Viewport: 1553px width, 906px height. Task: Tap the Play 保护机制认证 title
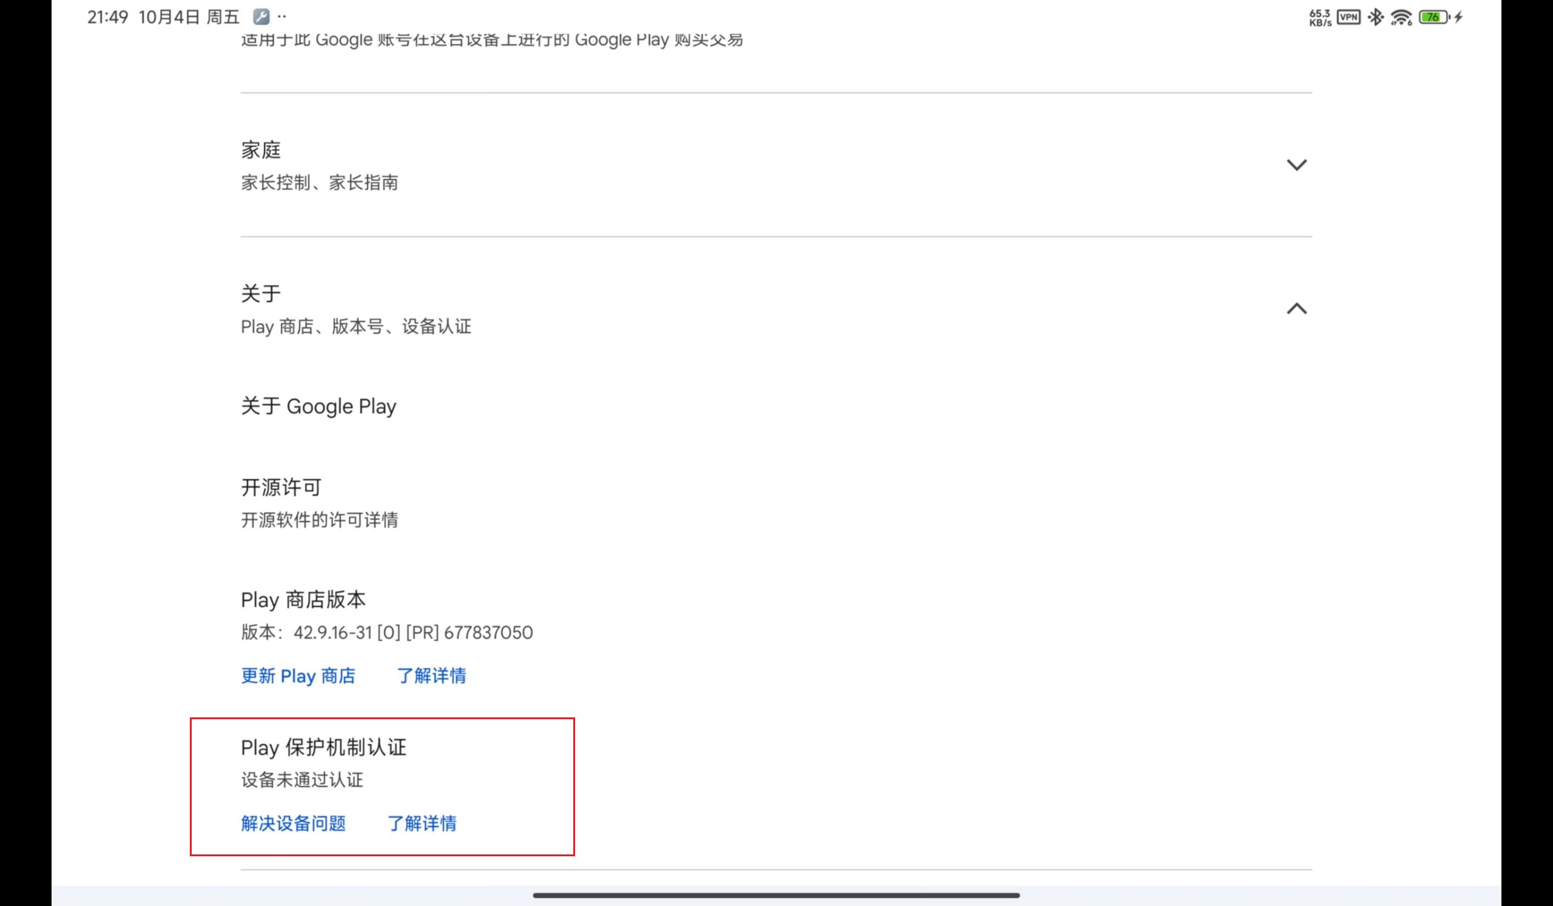(x=323, y=747)
